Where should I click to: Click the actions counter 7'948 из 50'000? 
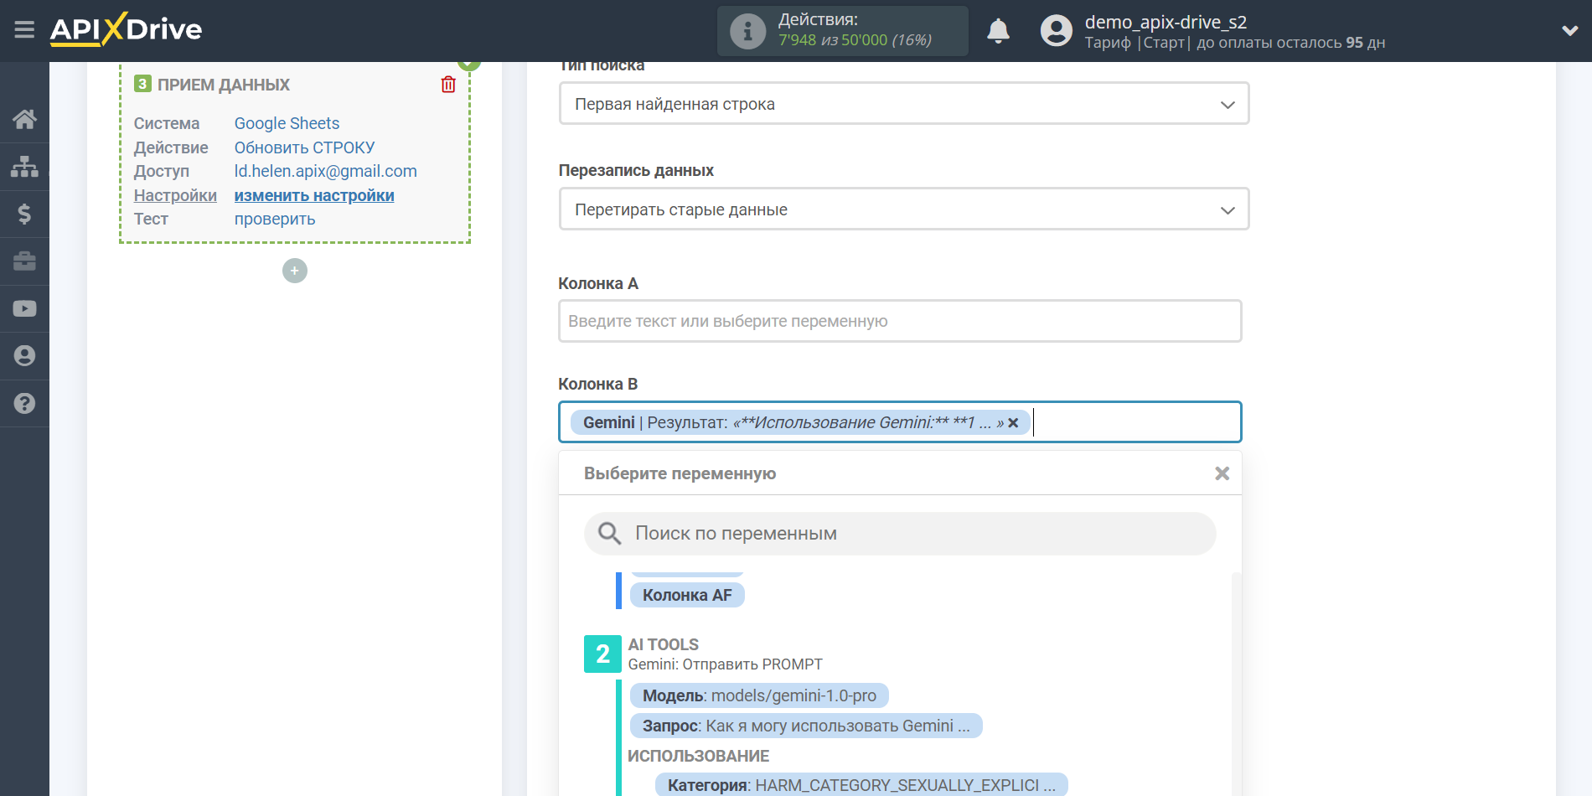(x=855, y=40)
